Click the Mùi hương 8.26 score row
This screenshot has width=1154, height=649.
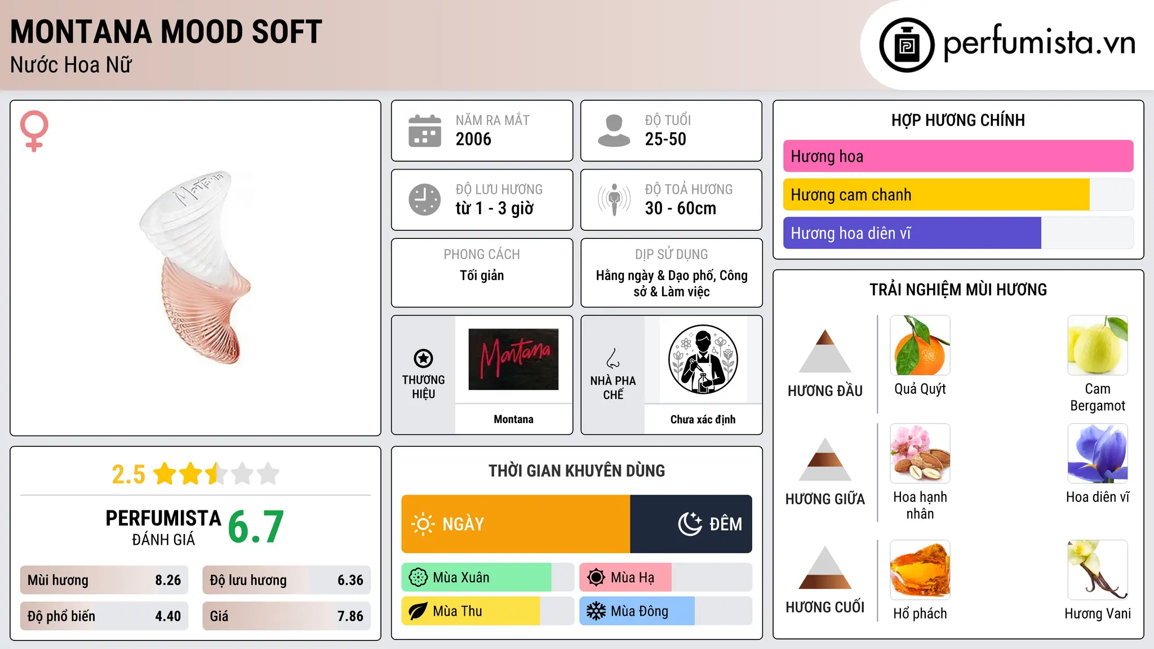pyautogui.click(x=104, y=580)
